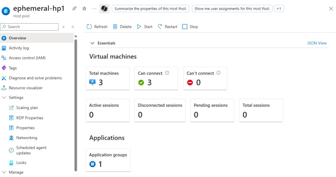
Task: Open the Can connect tile
Action: (x=156, y=79)
